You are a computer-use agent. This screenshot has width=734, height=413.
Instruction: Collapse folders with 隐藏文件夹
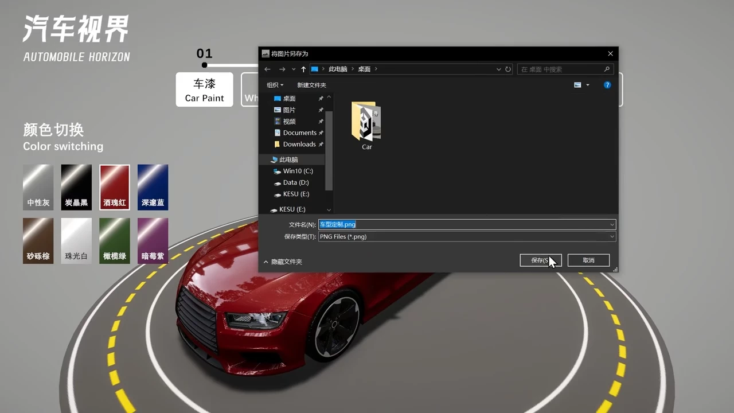[282, 262]
